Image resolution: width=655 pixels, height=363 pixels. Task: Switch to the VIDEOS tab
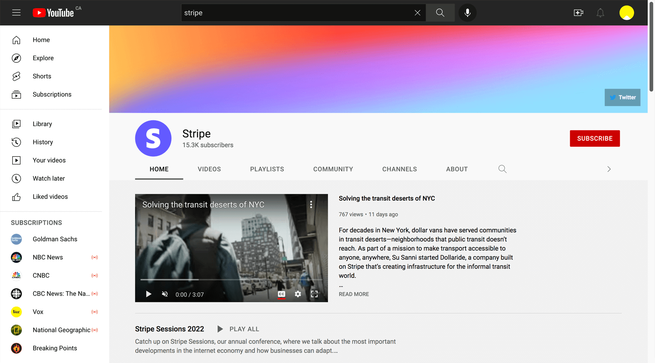209,169
